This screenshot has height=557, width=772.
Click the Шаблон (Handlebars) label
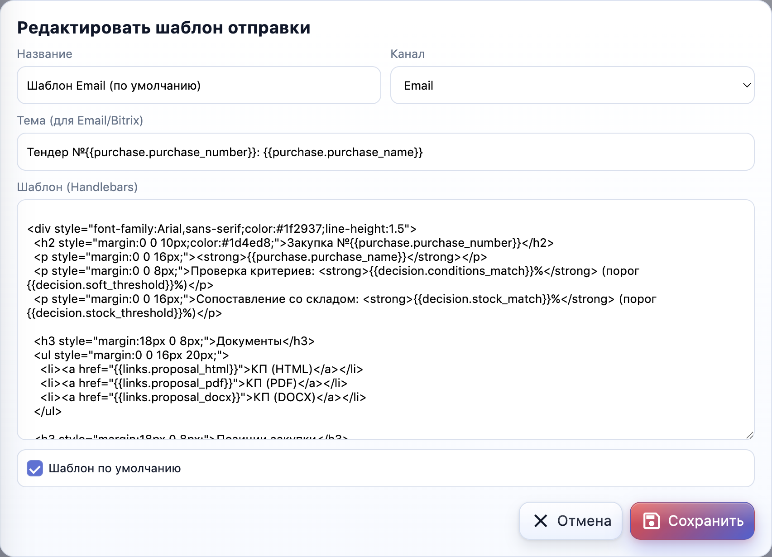point(77,187)
